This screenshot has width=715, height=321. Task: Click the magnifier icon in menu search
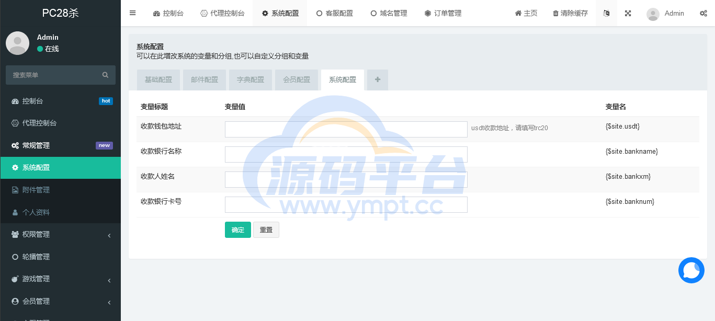click(x=105, y=75)
